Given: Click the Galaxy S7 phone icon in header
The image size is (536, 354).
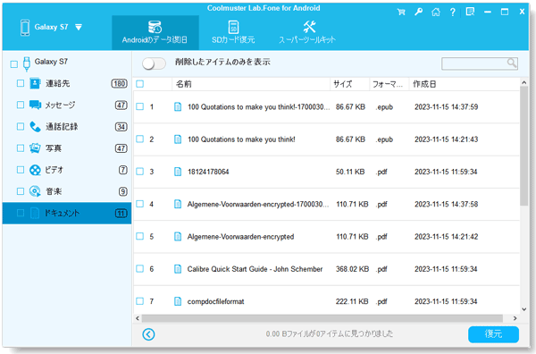Looking at the screenshot, I should (25, 28).
